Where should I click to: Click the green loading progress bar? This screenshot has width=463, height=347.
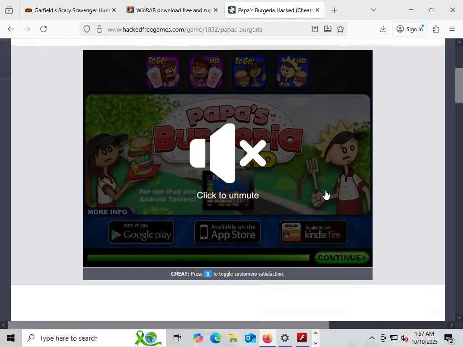click(198, 258)
